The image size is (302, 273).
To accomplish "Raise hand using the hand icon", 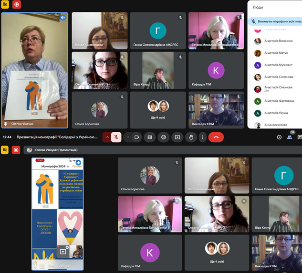I will click(191, 137).
